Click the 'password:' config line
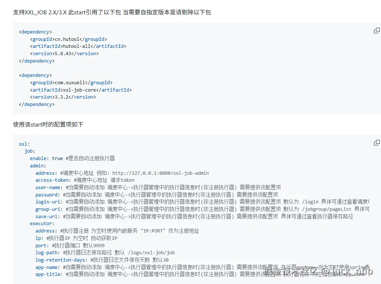This screenshot has width=381, height=284. point(157,195)
